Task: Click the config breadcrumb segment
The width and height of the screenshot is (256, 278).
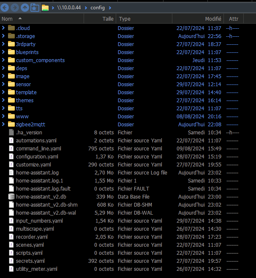Action: pyautogui.click(x=98, y=8)
